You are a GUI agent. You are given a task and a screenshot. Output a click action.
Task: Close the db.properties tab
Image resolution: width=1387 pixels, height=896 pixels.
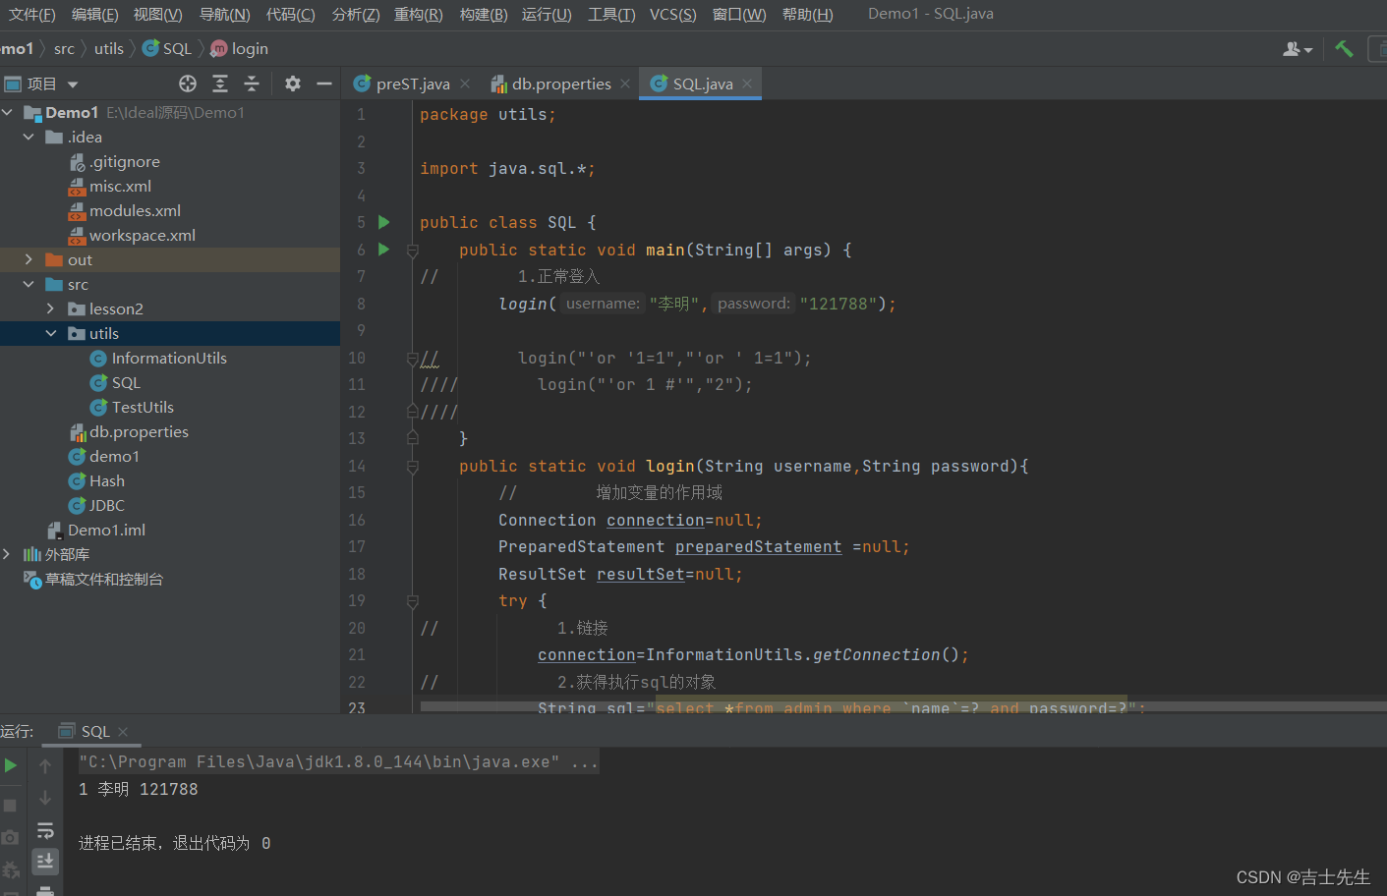click(x=625, y=84)
